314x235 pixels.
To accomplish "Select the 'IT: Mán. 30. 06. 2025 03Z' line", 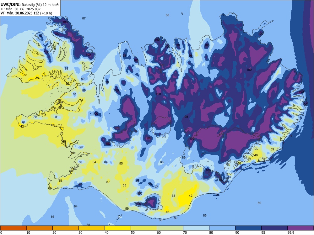I will click(x=21, y=9).
